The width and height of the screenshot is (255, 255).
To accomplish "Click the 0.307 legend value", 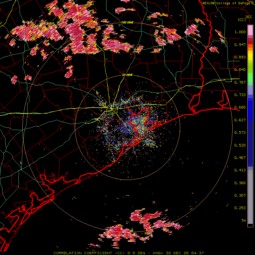I will point(240,195).
